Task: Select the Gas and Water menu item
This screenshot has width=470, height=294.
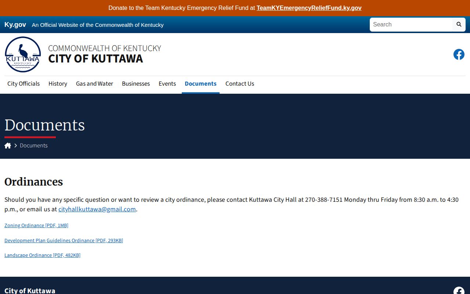Action: [94, 84]
